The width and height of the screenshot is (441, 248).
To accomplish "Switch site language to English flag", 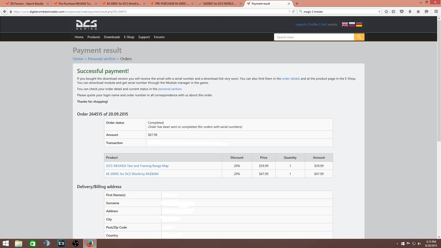I will coord(344,24).
